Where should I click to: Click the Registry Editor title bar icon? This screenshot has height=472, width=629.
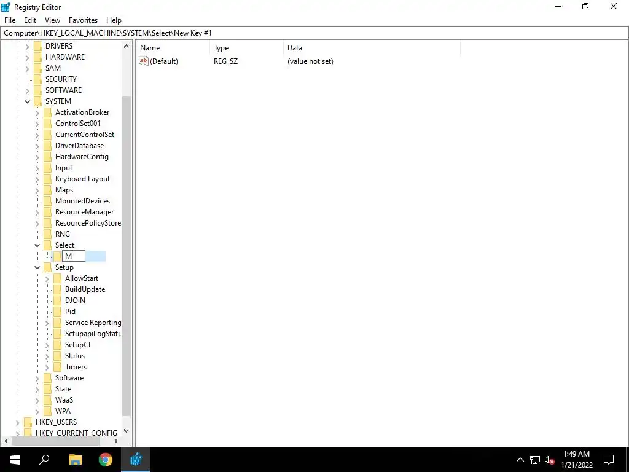(x=6, y=7)
